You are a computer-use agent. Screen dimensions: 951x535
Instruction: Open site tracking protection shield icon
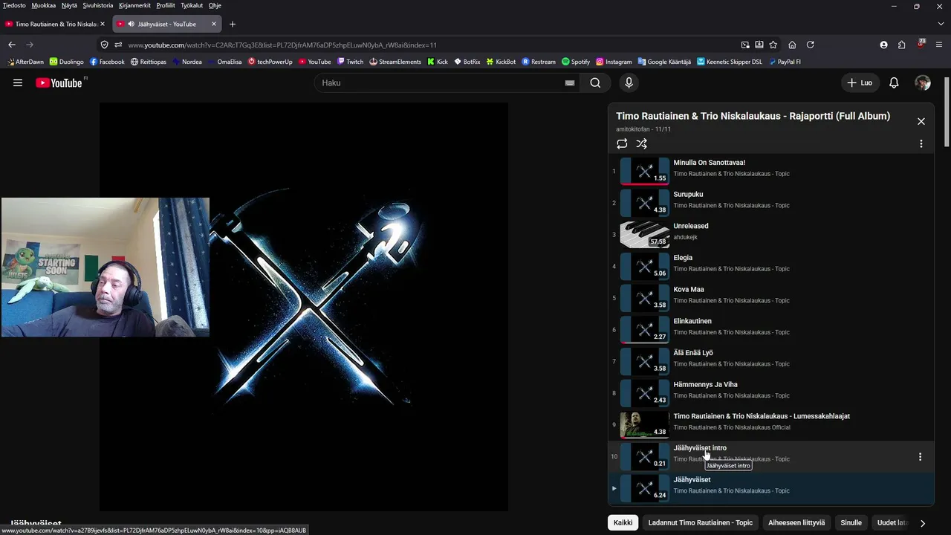point(104,45)
